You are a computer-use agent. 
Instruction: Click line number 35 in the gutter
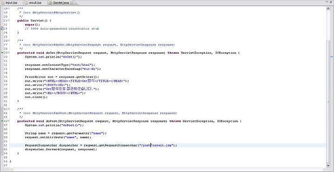point(6,77)
